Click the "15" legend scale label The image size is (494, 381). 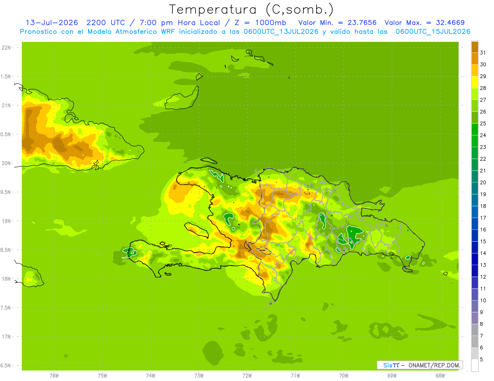483,241
